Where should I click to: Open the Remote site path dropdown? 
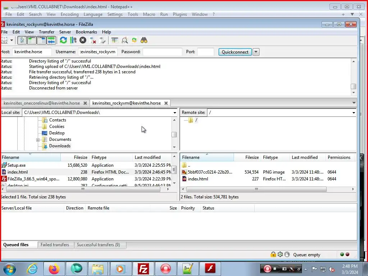(354, 112)
